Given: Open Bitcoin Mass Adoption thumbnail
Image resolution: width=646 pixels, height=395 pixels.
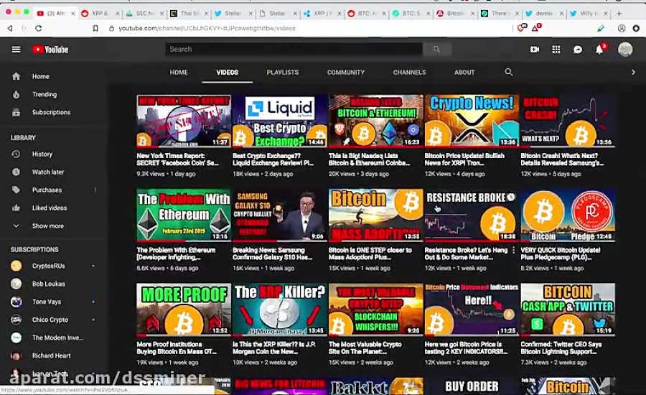Looking at the screenshot, I should point(375,215).
